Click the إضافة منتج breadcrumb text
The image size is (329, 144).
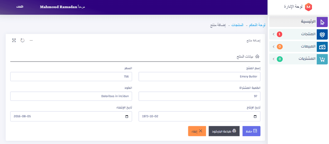pos(218,25)
